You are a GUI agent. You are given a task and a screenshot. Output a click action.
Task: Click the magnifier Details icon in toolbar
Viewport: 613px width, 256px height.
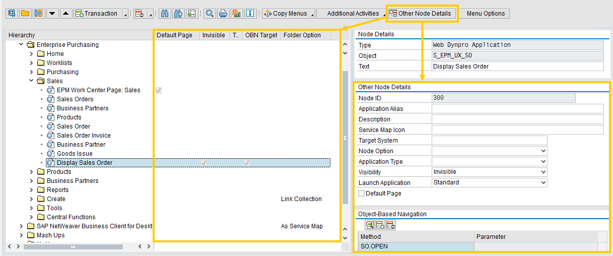click(x=210, y=14)
